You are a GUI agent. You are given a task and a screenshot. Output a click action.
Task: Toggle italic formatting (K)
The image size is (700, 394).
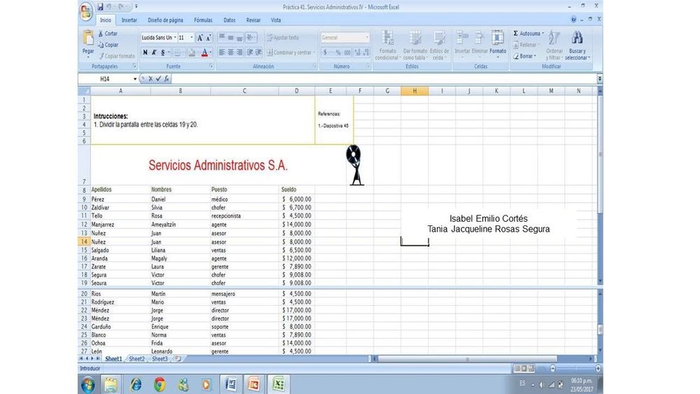point(154,52)
